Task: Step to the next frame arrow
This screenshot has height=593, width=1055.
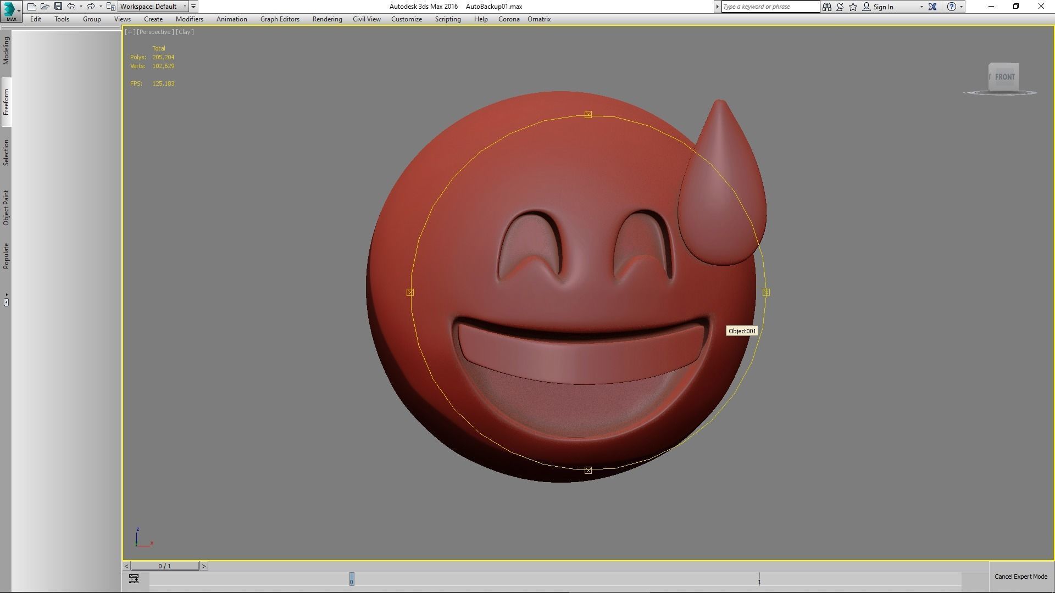Action: [204, 566]
